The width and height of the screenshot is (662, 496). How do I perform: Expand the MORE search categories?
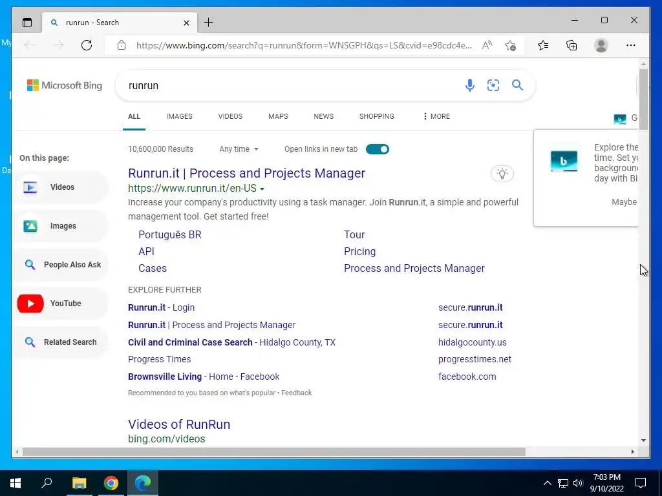(x=436, y=116)
